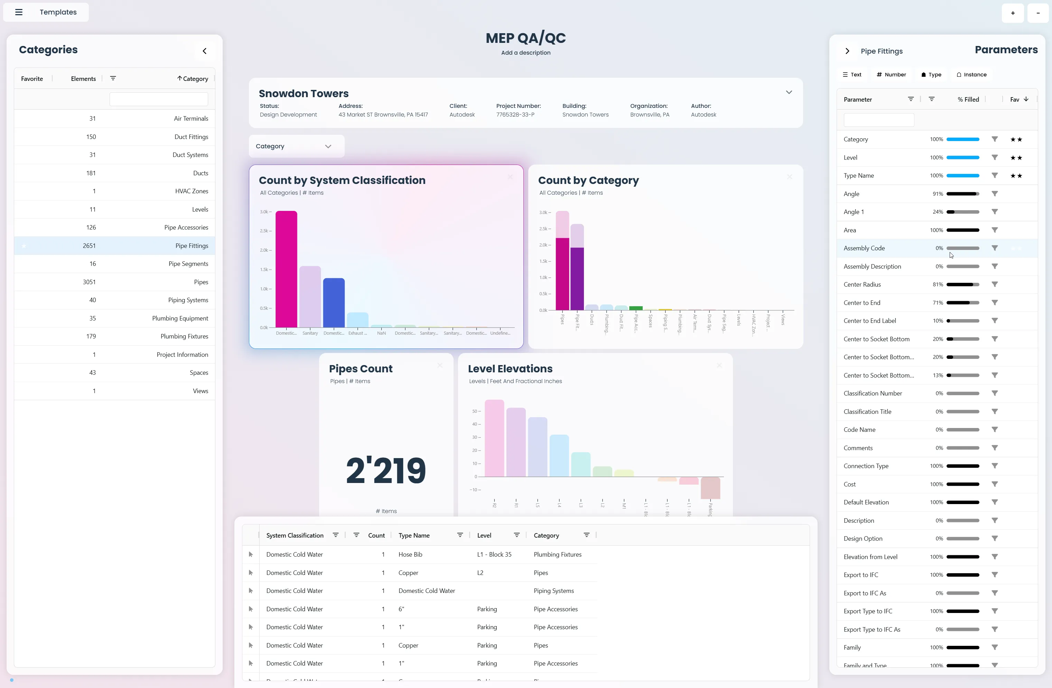The image size is (1052, 688).
Task: Click the Parameter search input field
Action: click(878, 120)
